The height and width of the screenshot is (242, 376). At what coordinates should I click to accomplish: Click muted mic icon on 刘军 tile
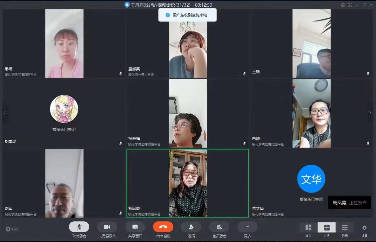(x=121, y=213)
